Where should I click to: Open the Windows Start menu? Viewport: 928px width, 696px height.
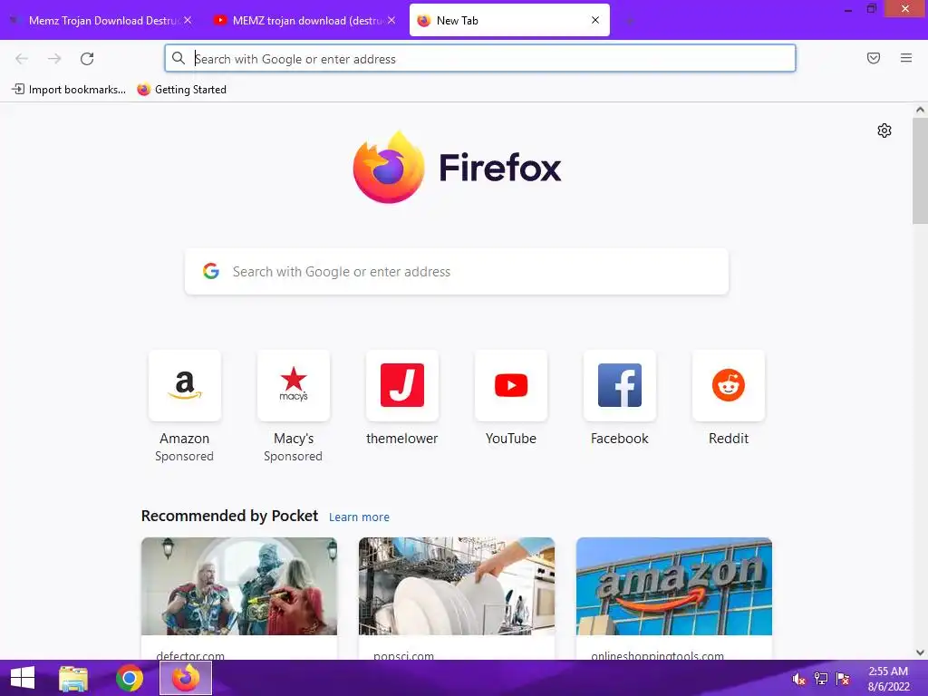point(23,678)
